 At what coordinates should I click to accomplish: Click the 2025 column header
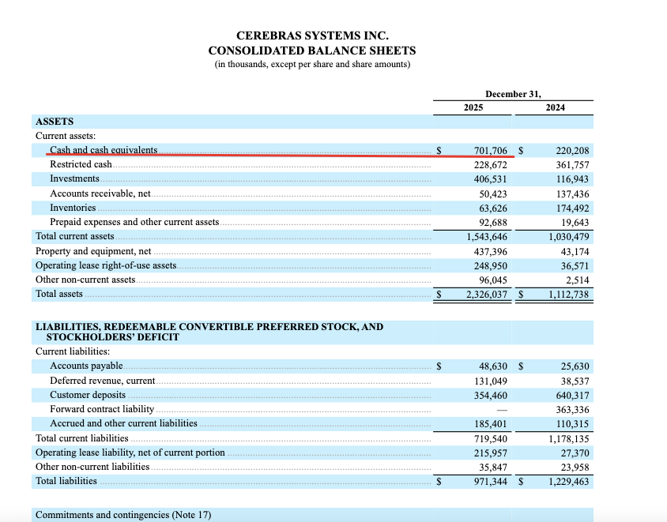(473, 107)
